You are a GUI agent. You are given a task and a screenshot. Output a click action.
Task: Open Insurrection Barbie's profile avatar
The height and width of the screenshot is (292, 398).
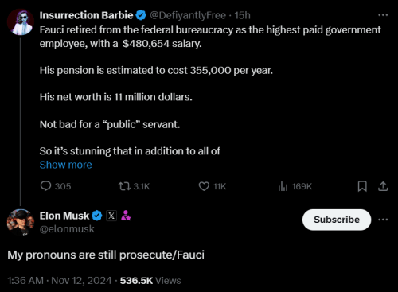(21, 21)
